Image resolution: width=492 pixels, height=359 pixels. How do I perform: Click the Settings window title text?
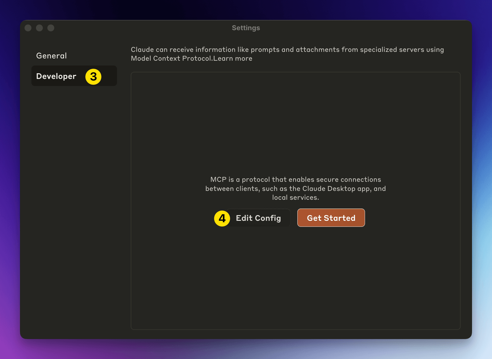pyautogui.click(x=246, y=28)
